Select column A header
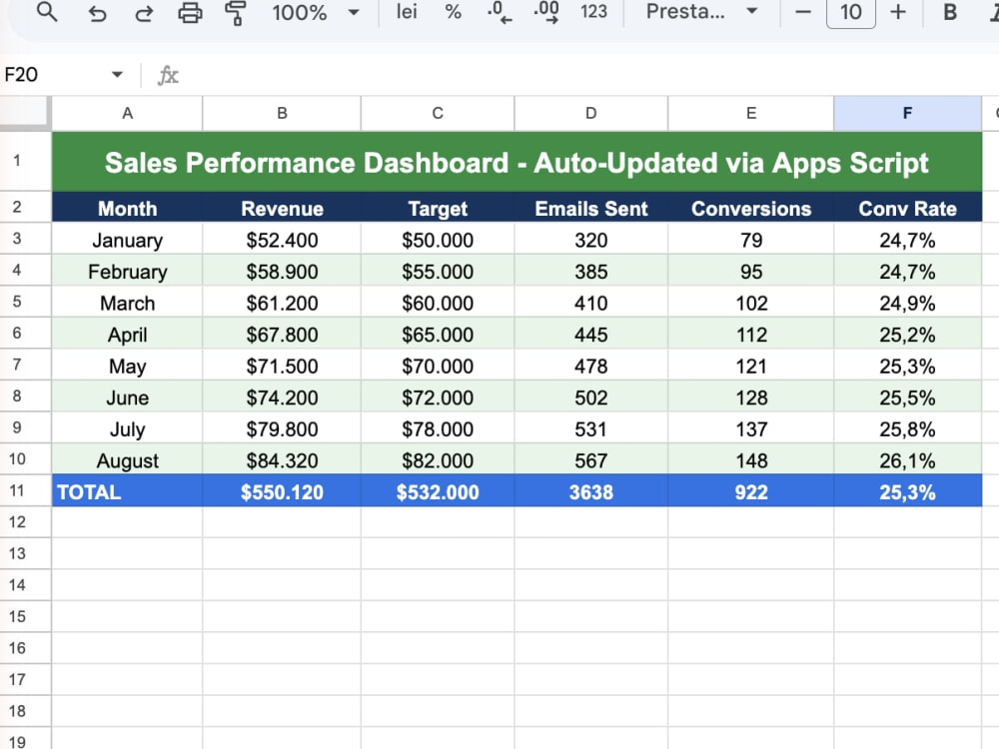Viewport: 999px width, 749px height. click(128, 114)
